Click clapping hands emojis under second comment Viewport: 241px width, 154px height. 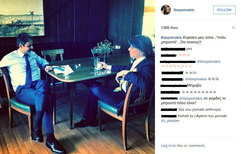coord(184,55)
